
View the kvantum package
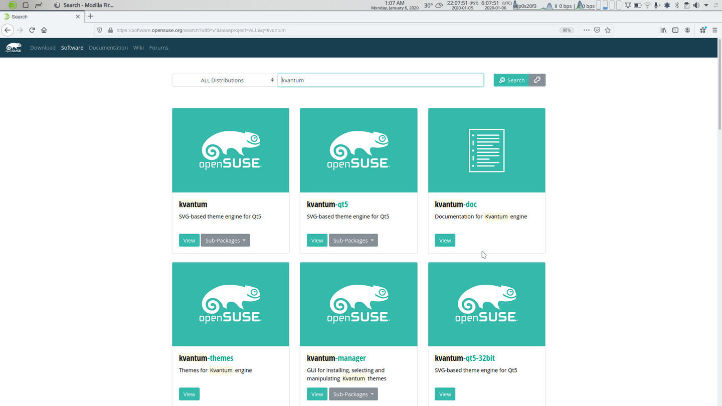[189, 241]
